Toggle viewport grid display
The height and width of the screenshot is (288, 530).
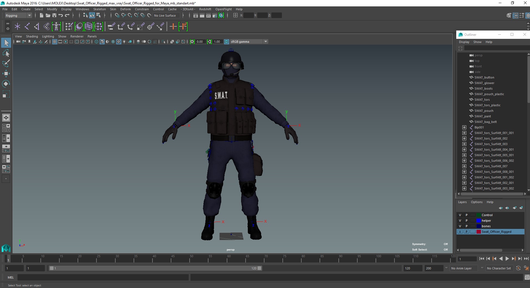point(55,42)
